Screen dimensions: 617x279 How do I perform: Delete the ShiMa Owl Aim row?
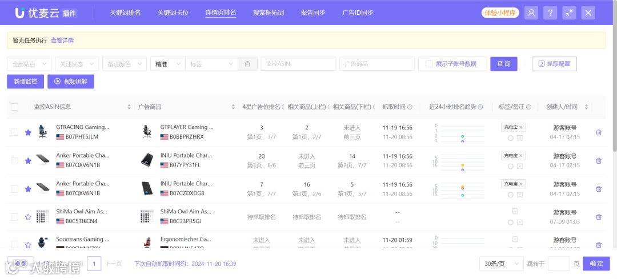[599, 216]
